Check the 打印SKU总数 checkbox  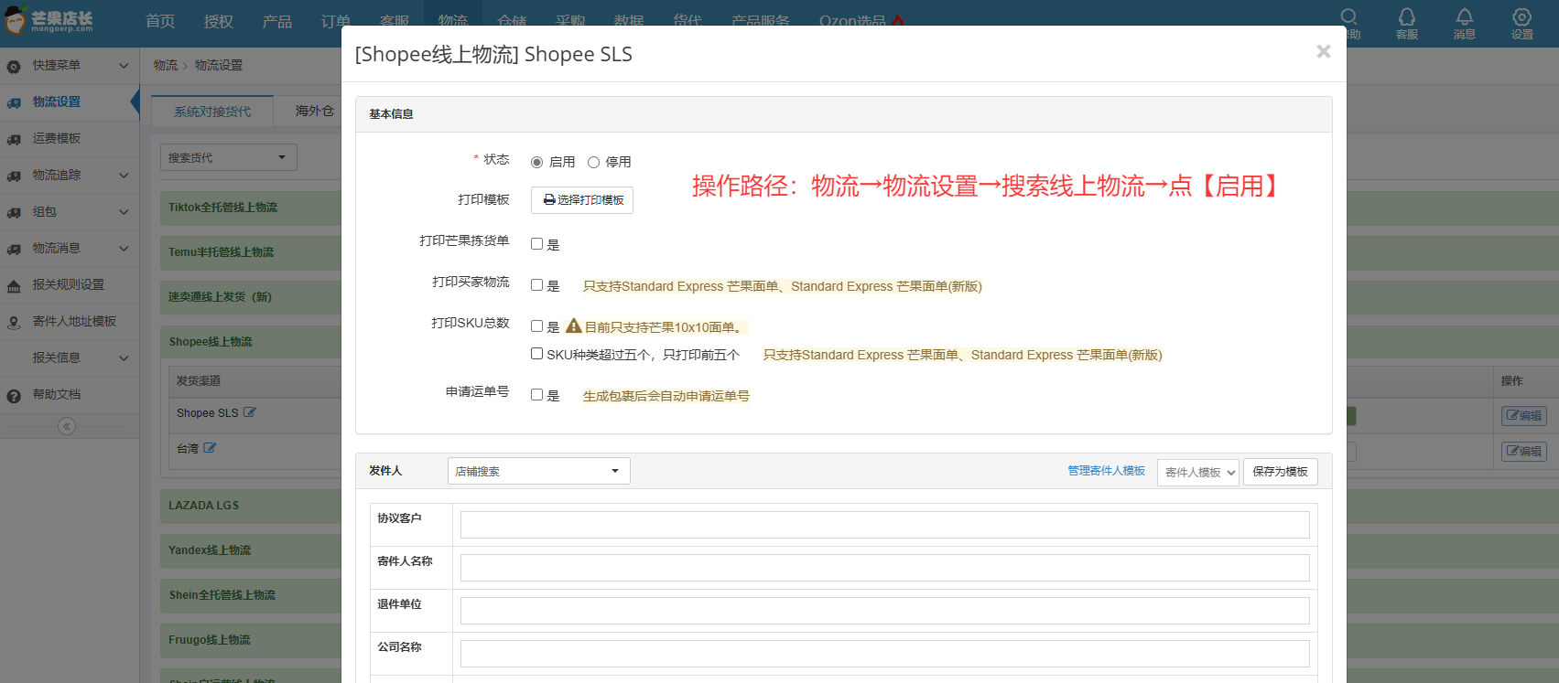point(537,325)
